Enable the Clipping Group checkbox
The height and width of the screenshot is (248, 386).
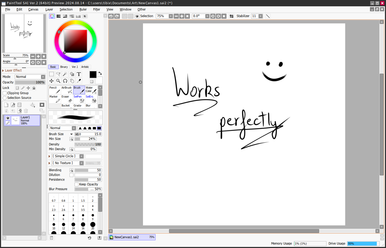coord(4,93)
